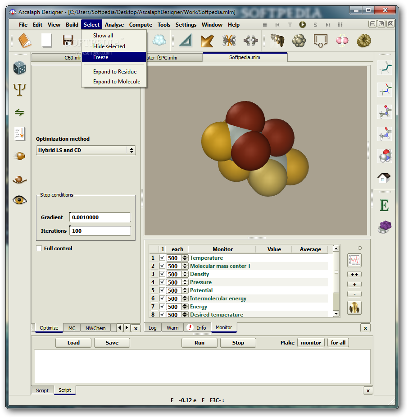This screenshot has width=408, height=418.
Task: Create new blank document from toolbar
Action: tap(46, 41)
